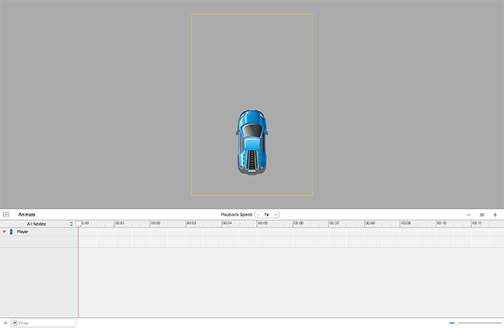Add a new item with the bottom-left plus button

tap(6, 323)
